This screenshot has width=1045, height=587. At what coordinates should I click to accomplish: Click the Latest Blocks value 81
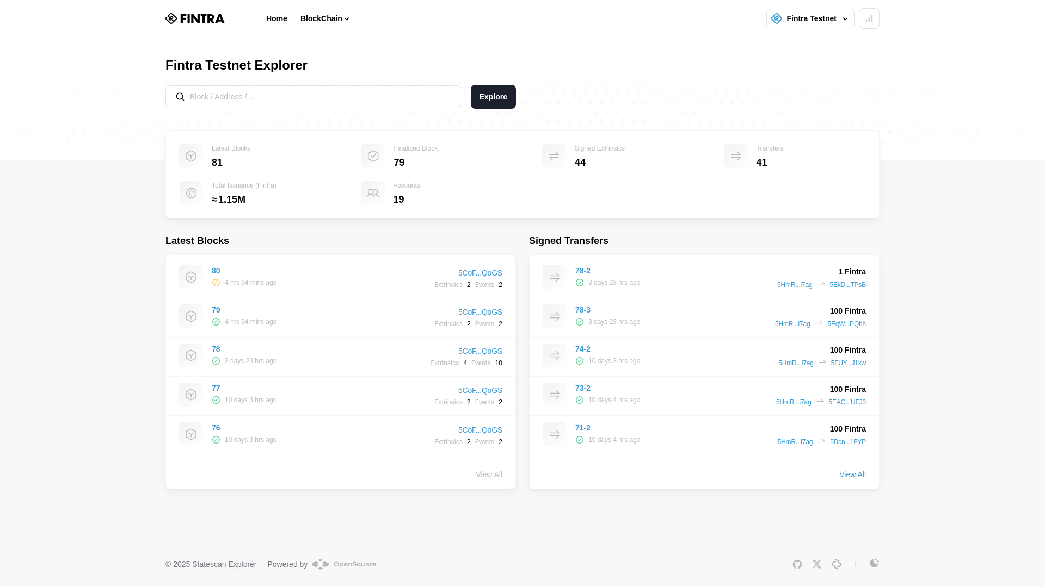click(x=217, y=163)
